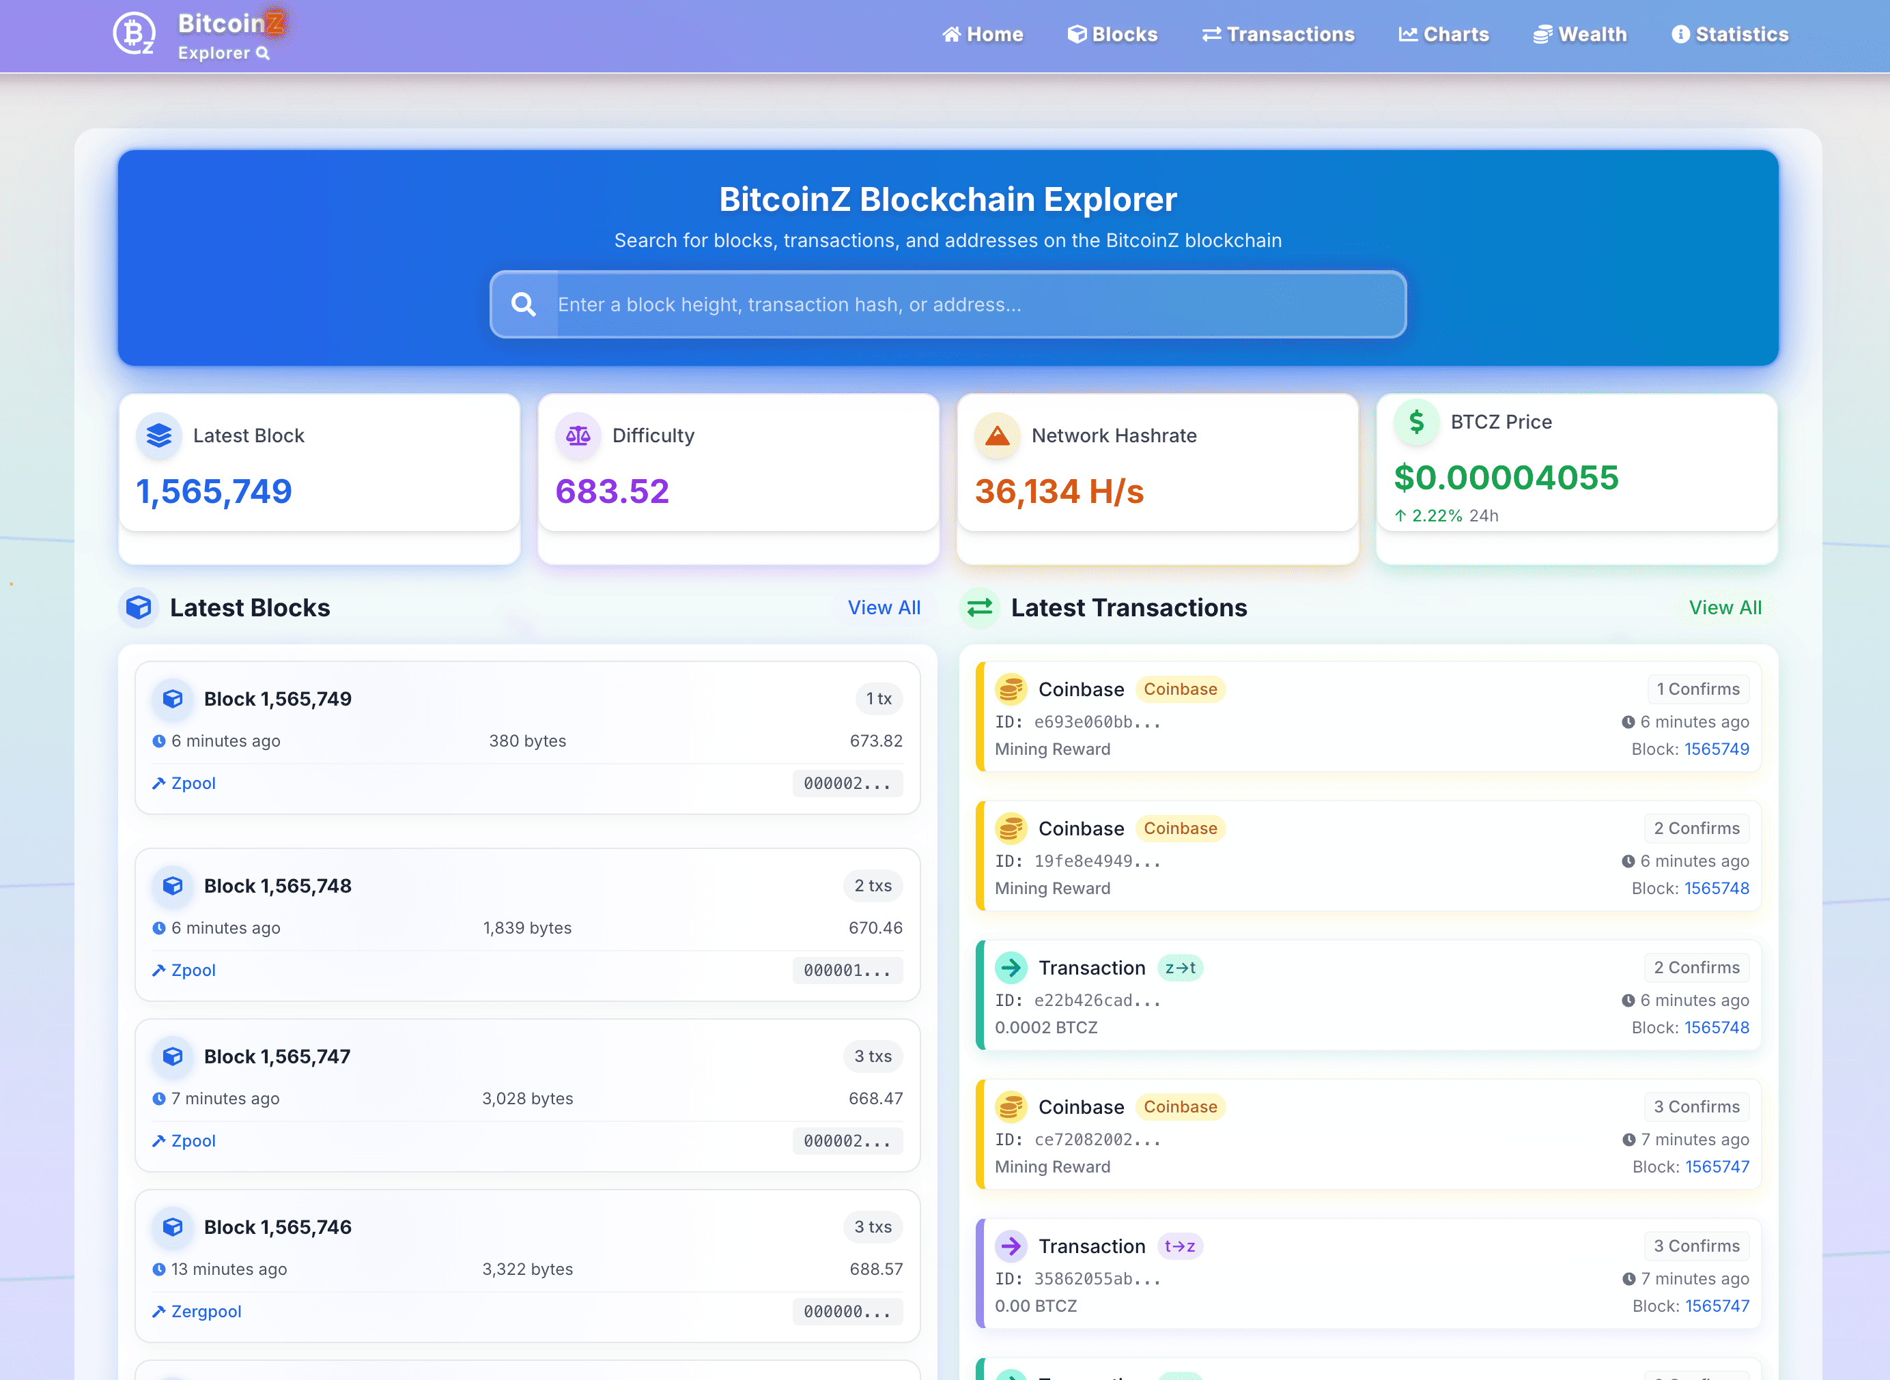1890x1380 pixels.
Task: Open block 1565748 link of transaction 19fe8e4949
Action: coord(1717,888)
